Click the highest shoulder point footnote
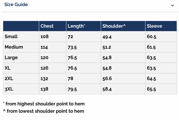 click(44, 104)
